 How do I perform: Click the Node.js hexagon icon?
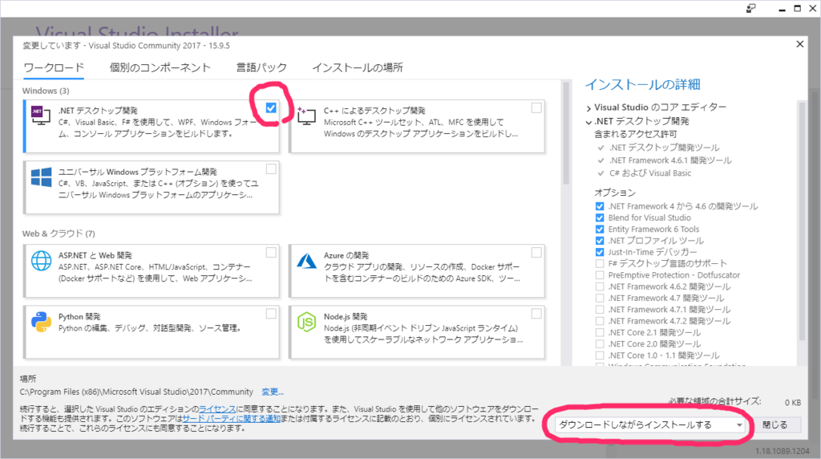point(306,322)
